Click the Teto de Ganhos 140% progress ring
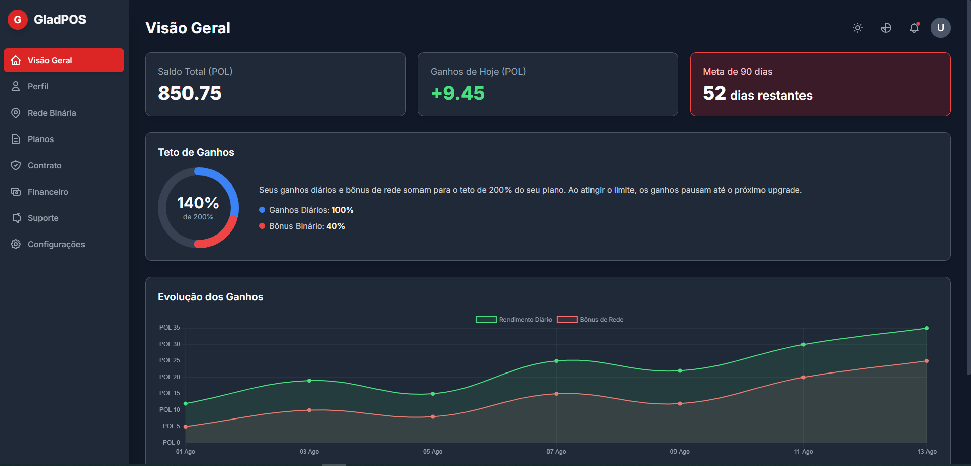 pyautogui.click(x=198, y=208)
